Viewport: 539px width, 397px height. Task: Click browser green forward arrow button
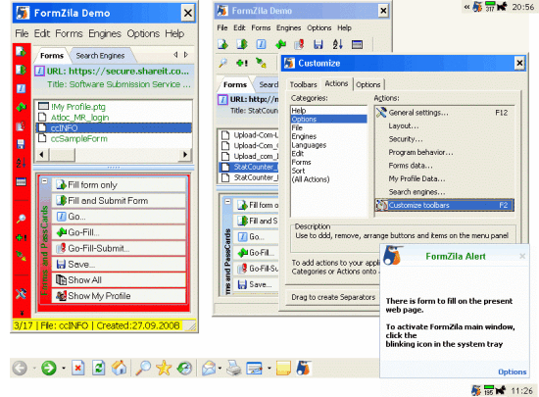click(48, 369)
